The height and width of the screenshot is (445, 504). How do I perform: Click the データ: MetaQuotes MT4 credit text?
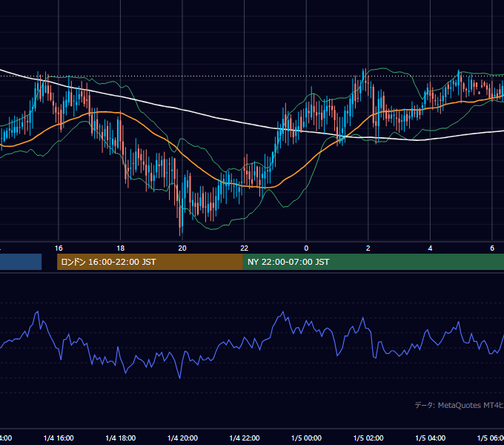coord(459,405)
